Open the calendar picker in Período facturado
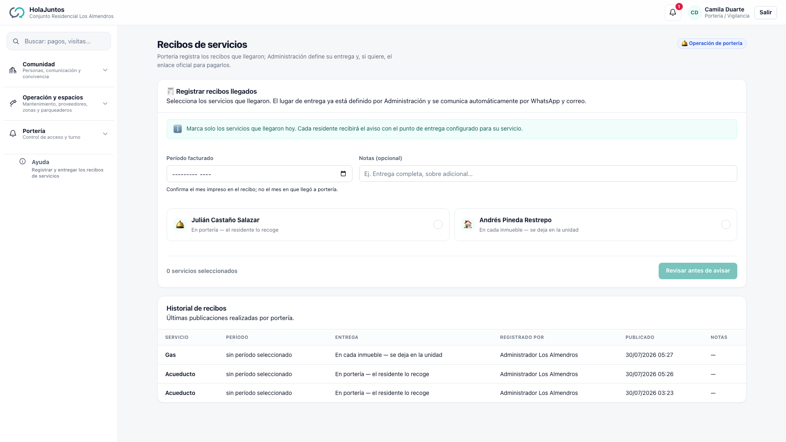Viewport: 786px width, 442px height. click(343, 174)
